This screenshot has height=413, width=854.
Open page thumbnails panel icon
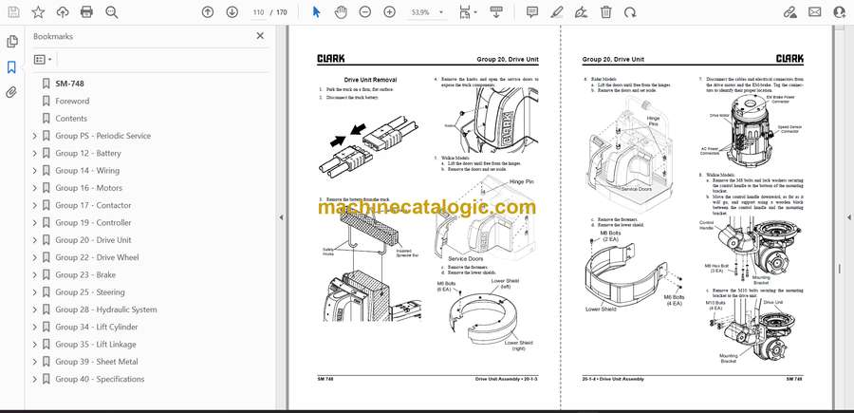[x=11, y=42]
